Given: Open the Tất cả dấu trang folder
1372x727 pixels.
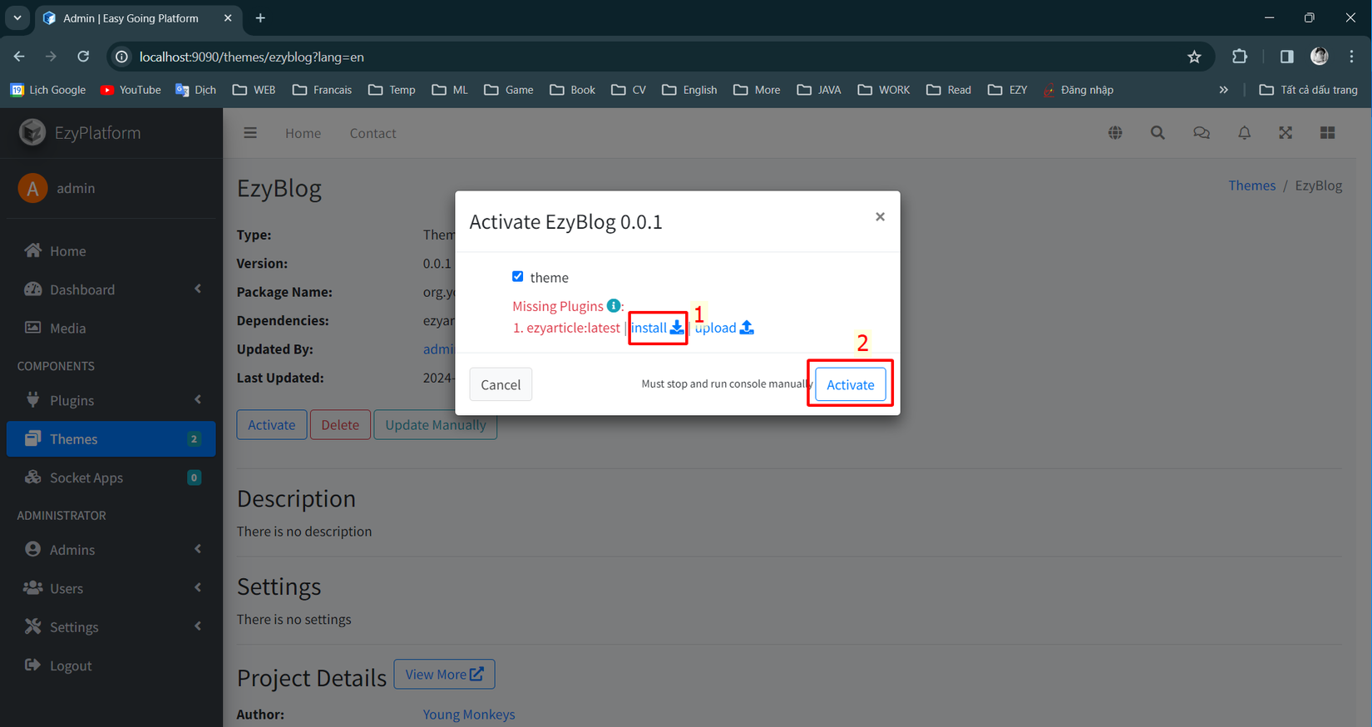Looking at the screenshot, I should point(1309,90).
